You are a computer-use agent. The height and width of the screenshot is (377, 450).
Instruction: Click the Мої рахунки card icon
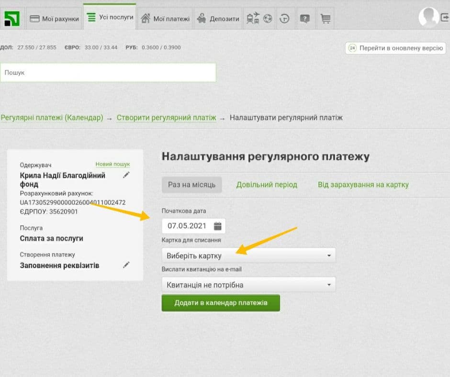click(35, 19)
